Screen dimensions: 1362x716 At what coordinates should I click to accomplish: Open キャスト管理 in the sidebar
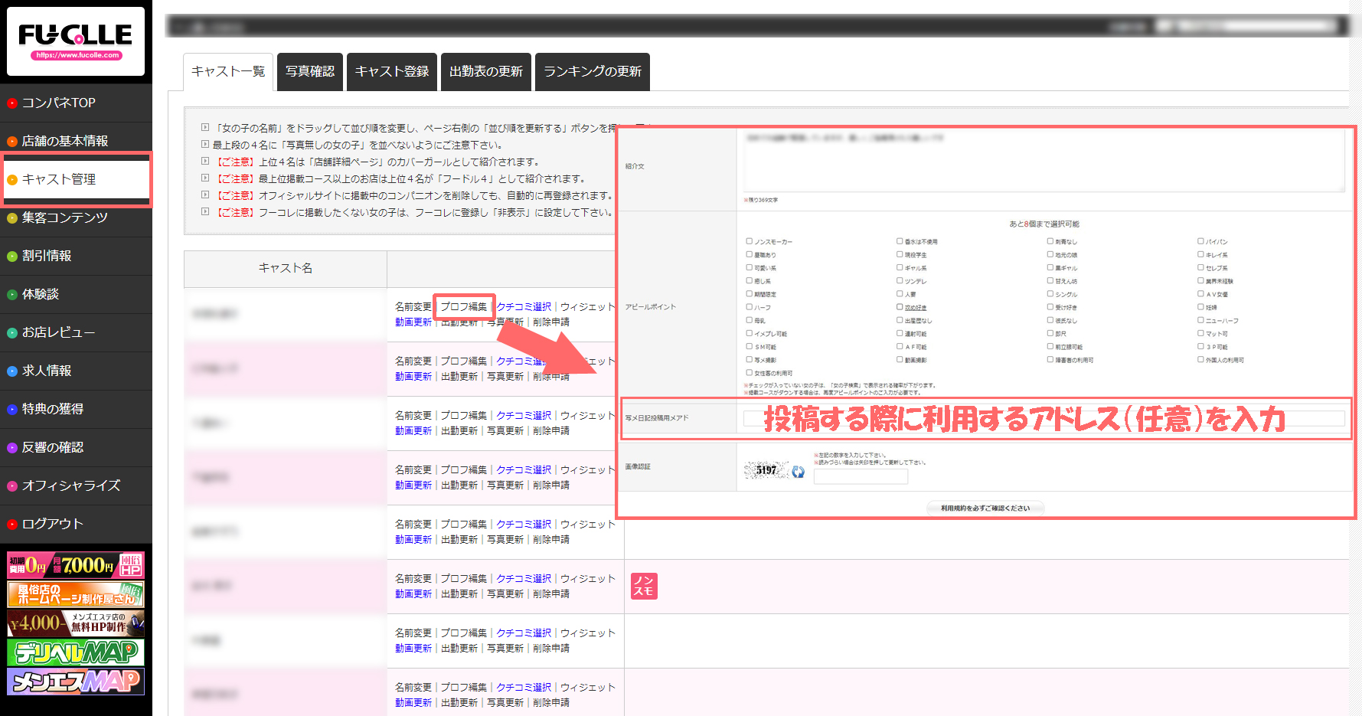(59, 179)
